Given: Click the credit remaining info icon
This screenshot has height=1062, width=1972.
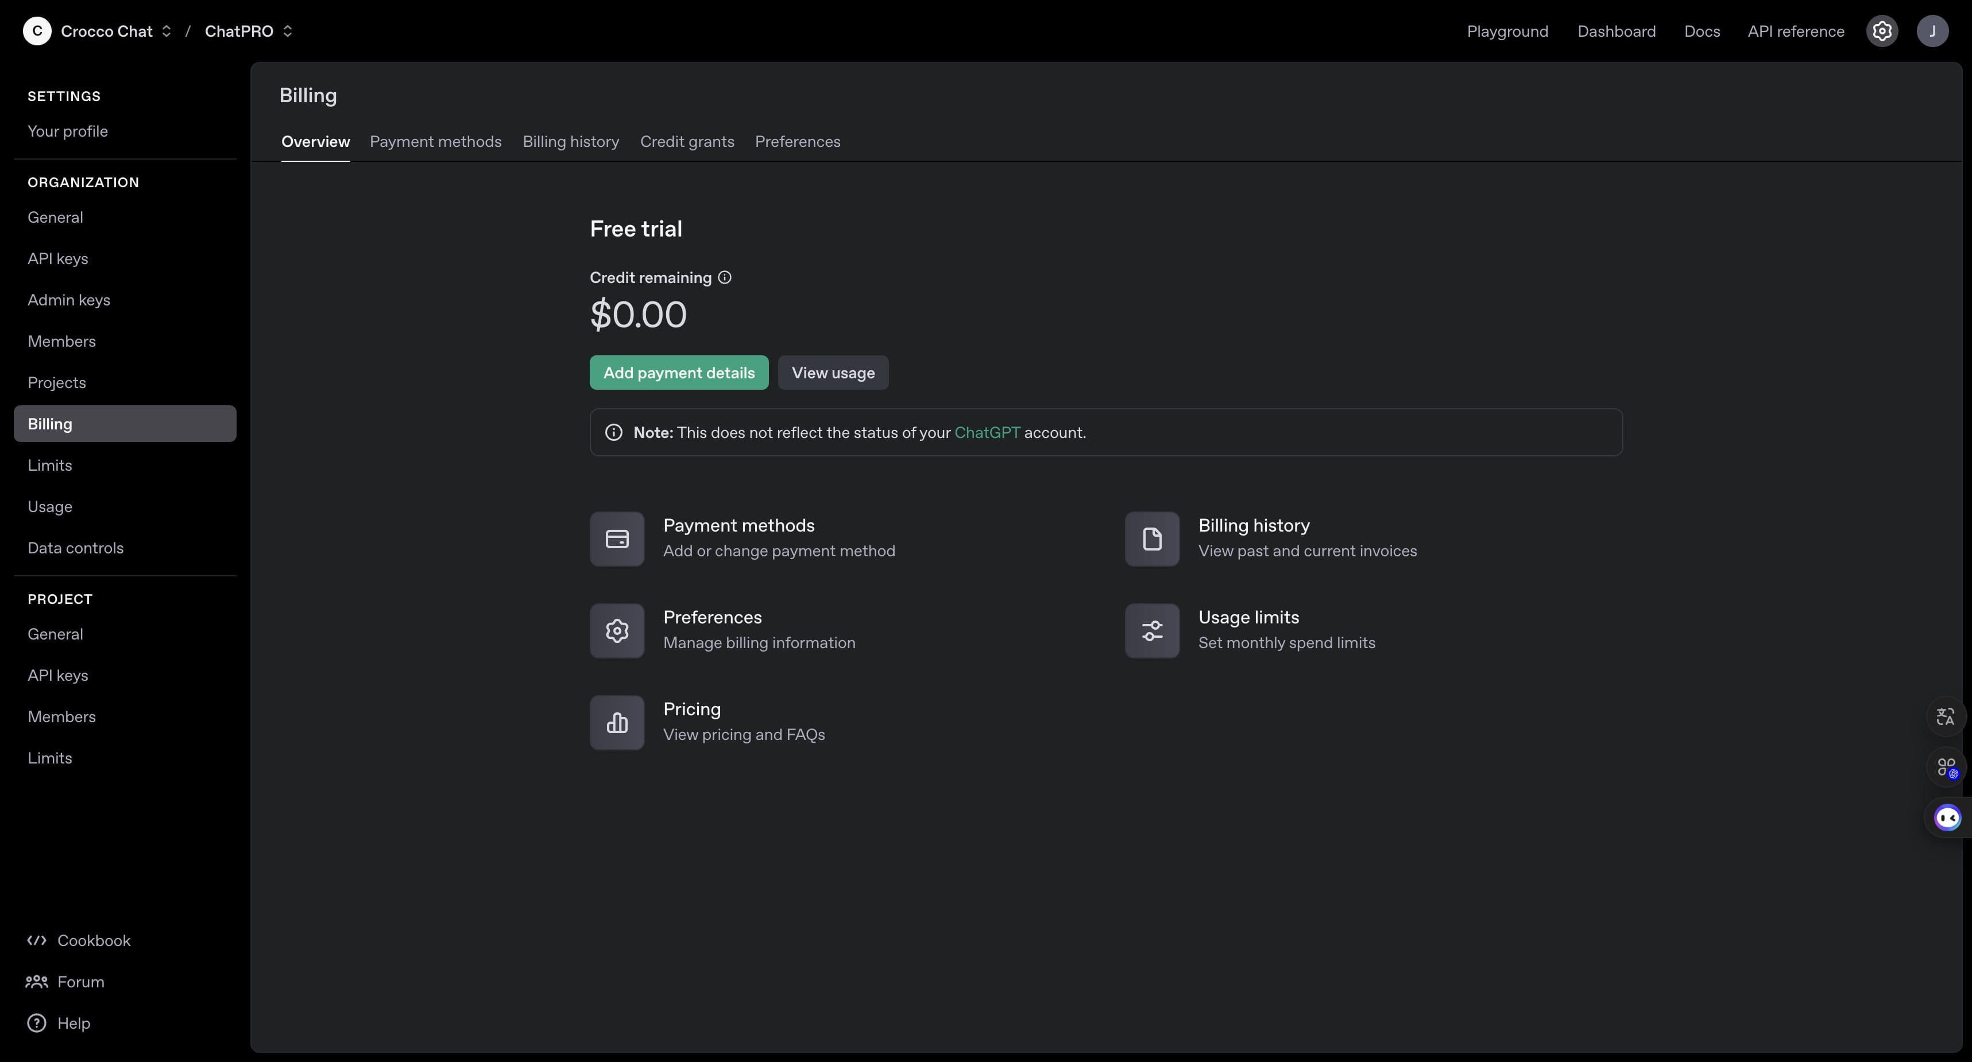Looking at the screenshot, I should click(x=724, y=278).
